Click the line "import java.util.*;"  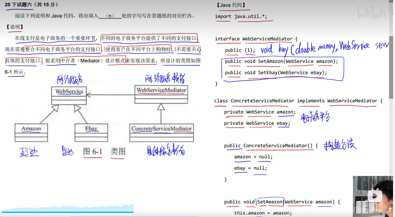click(241, 16)
